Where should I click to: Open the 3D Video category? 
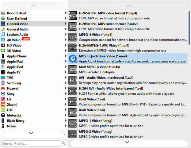click(34, 51)
